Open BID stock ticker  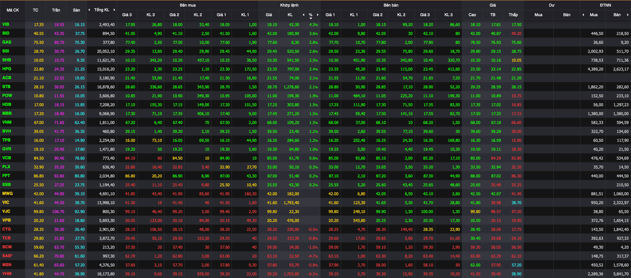6,33
